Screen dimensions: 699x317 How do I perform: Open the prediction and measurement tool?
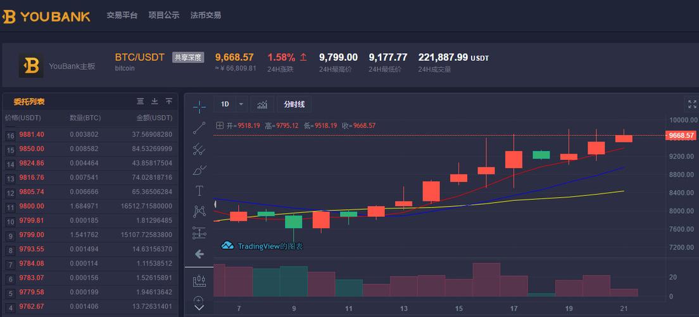click(x=199, y=233)
